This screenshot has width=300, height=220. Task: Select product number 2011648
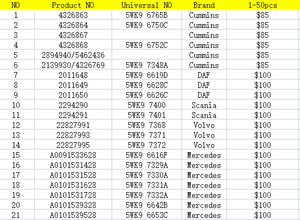point(73,75)
